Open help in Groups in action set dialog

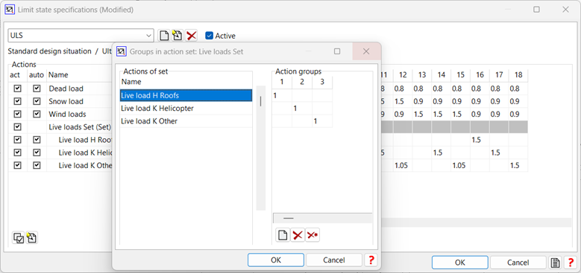coord(370,260)
